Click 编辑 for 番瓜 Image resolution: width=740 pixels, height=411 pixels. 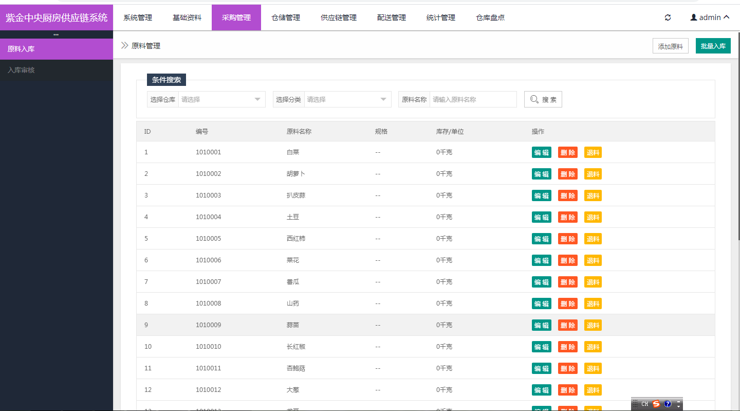pyautogui.click(x=542, y=282)
